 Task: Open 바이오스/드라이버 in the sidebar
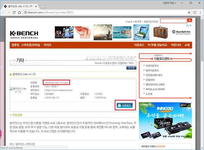click(155, 89)
